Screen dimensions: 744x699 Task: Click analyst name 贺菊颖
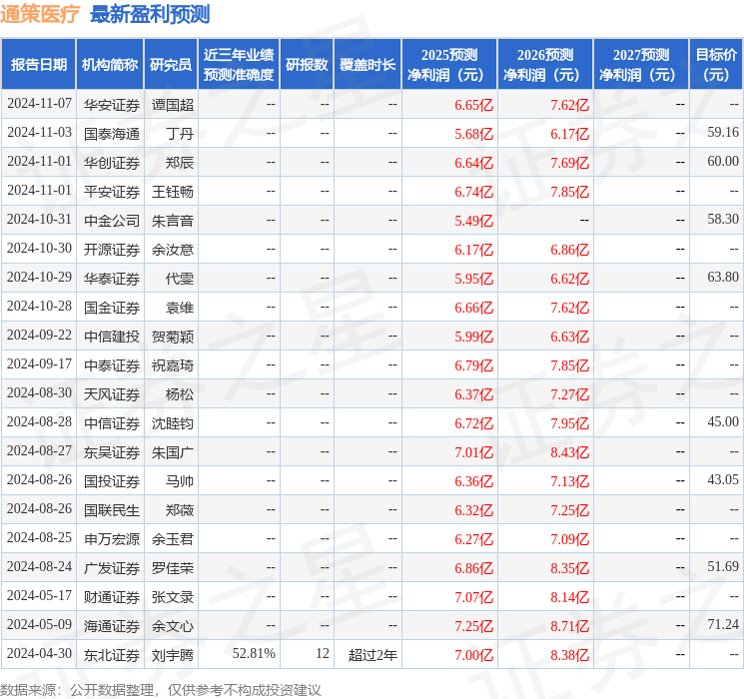[172, 336]
